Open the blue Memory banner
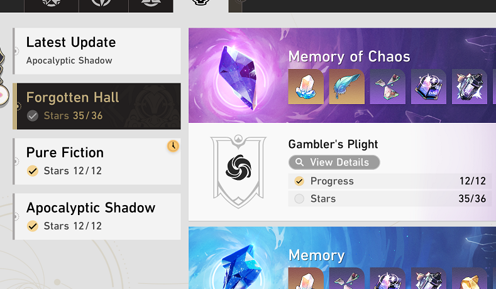The width and height of the screenshot is (496, 289). [342, 258]
